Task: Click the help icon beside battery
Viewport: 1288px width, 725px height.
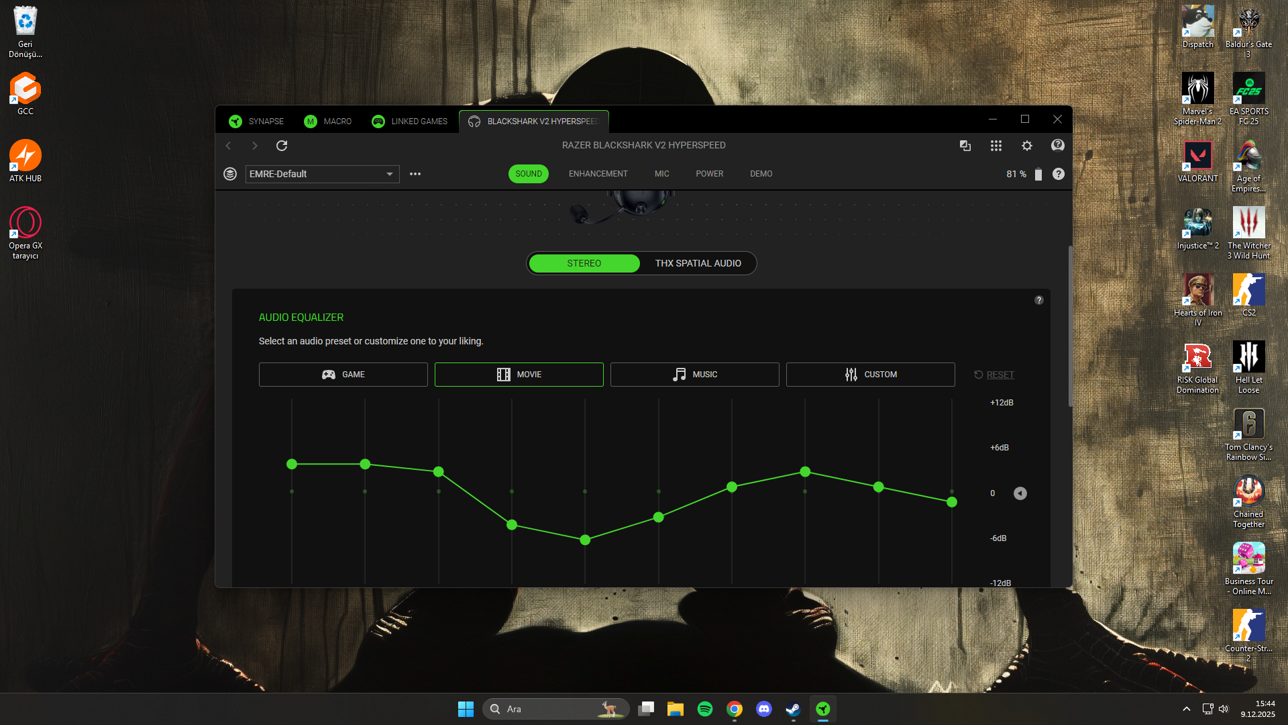Action: [1059, 174]
